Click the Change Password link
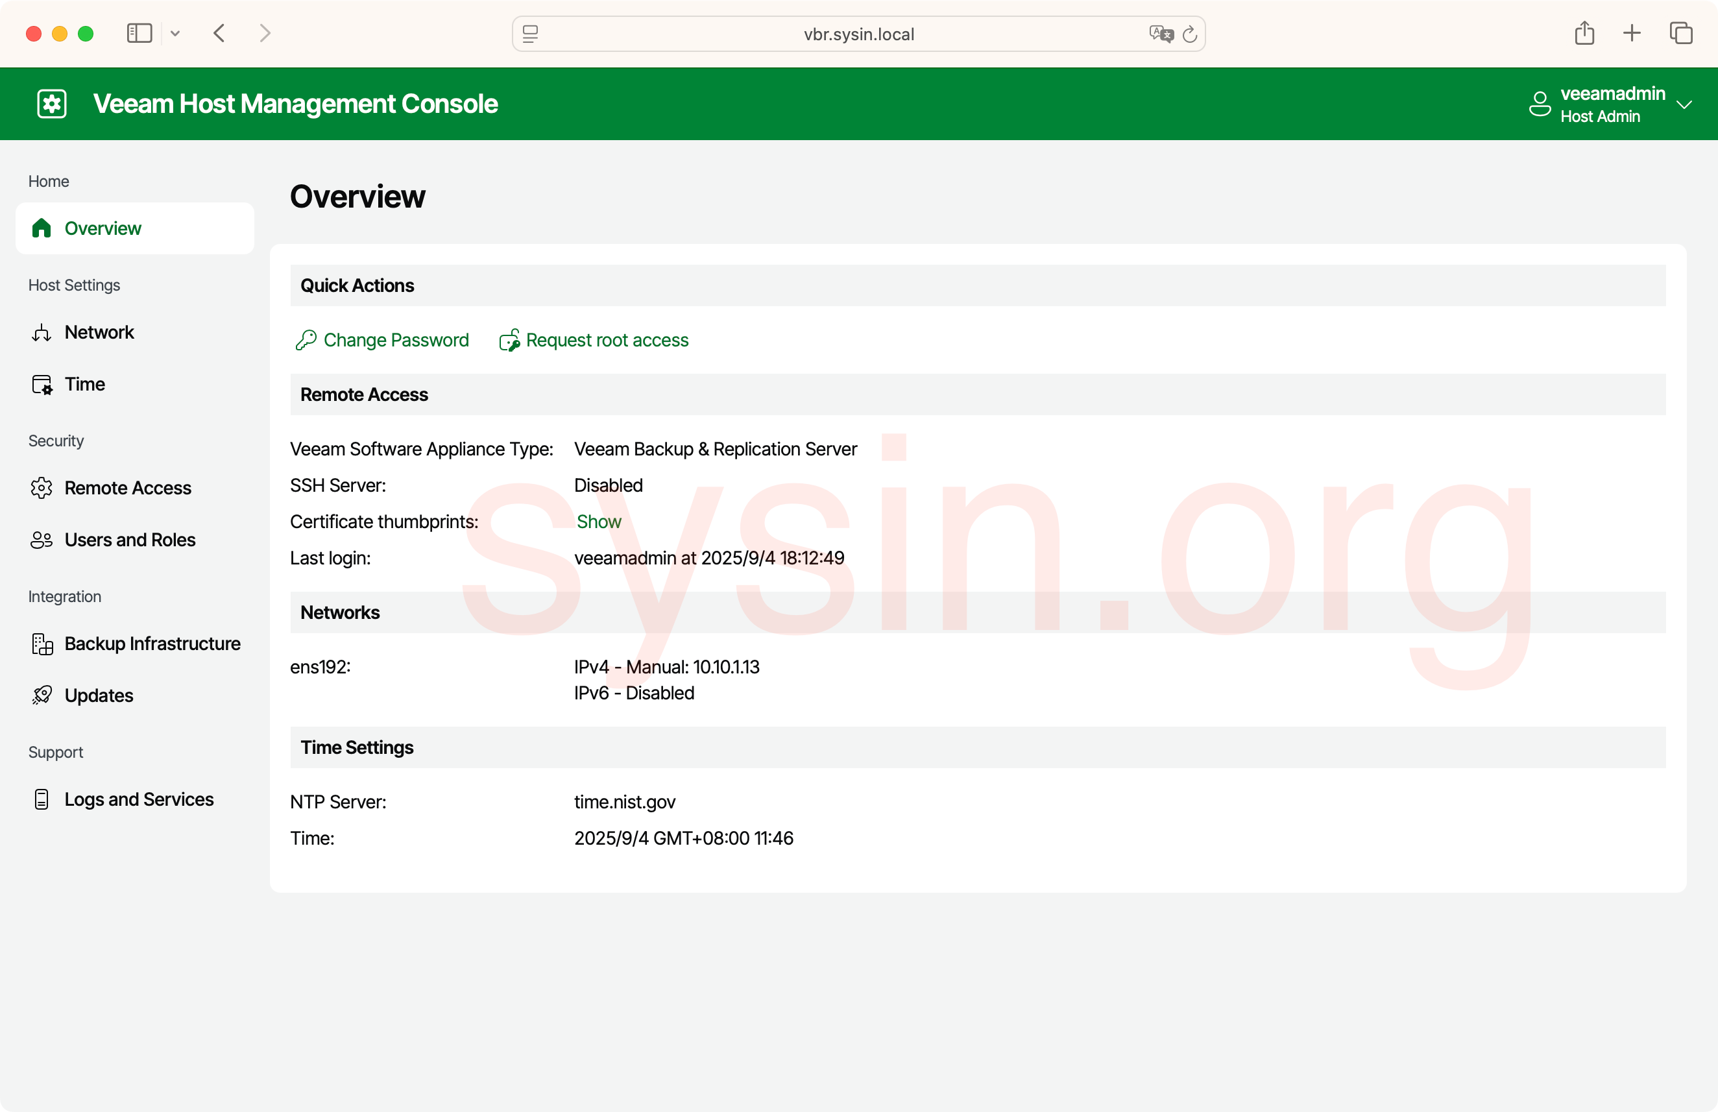1718x1112 pixels. tap(396, 340)
